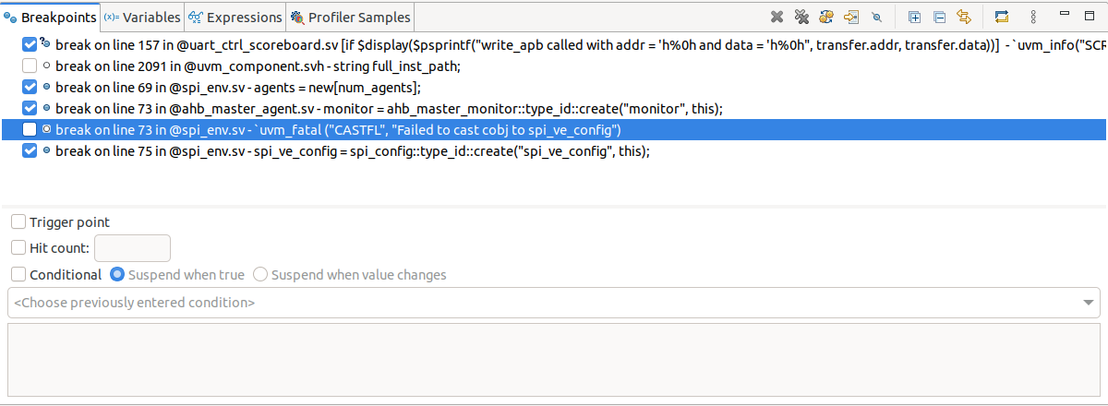1108x406 pixels.
Task: Open previously entered condition dropdown
Action: pos(554,302)
